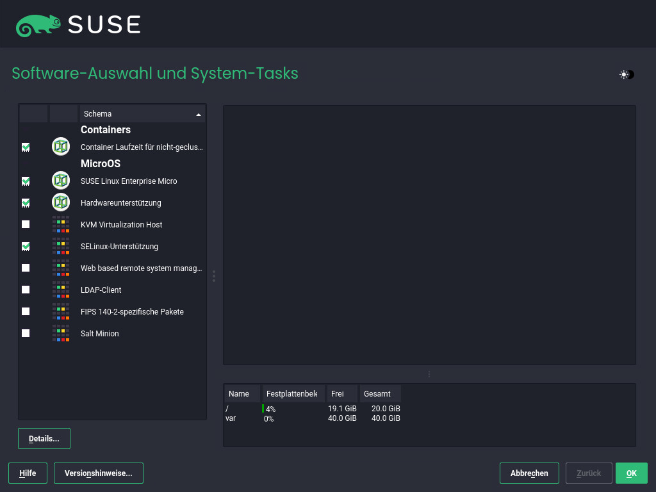Click the Gesamt column header
The image size is (656, 492).
click(x=381, y=394)
